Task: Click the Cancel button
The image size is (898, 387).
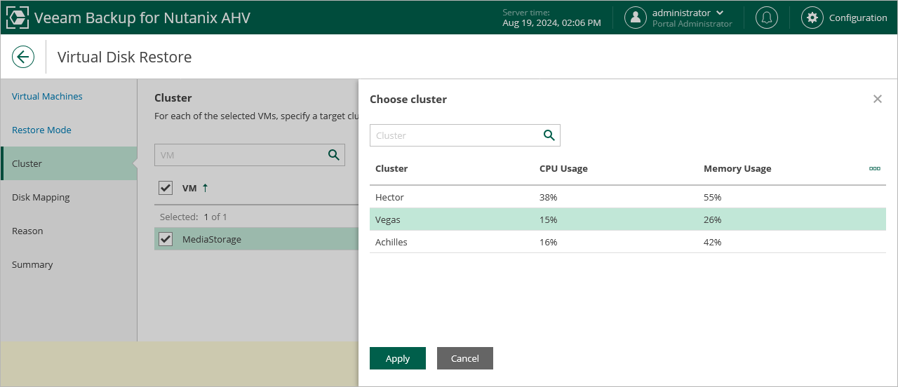Action: pyautogui.click(x=464, y=358)
